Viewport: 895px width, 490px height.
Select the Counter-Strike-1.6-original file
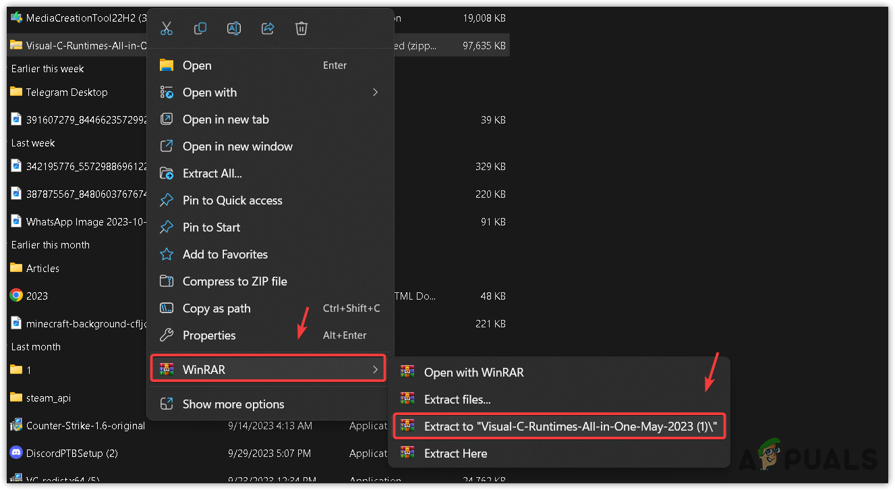[x=86, y=426]
